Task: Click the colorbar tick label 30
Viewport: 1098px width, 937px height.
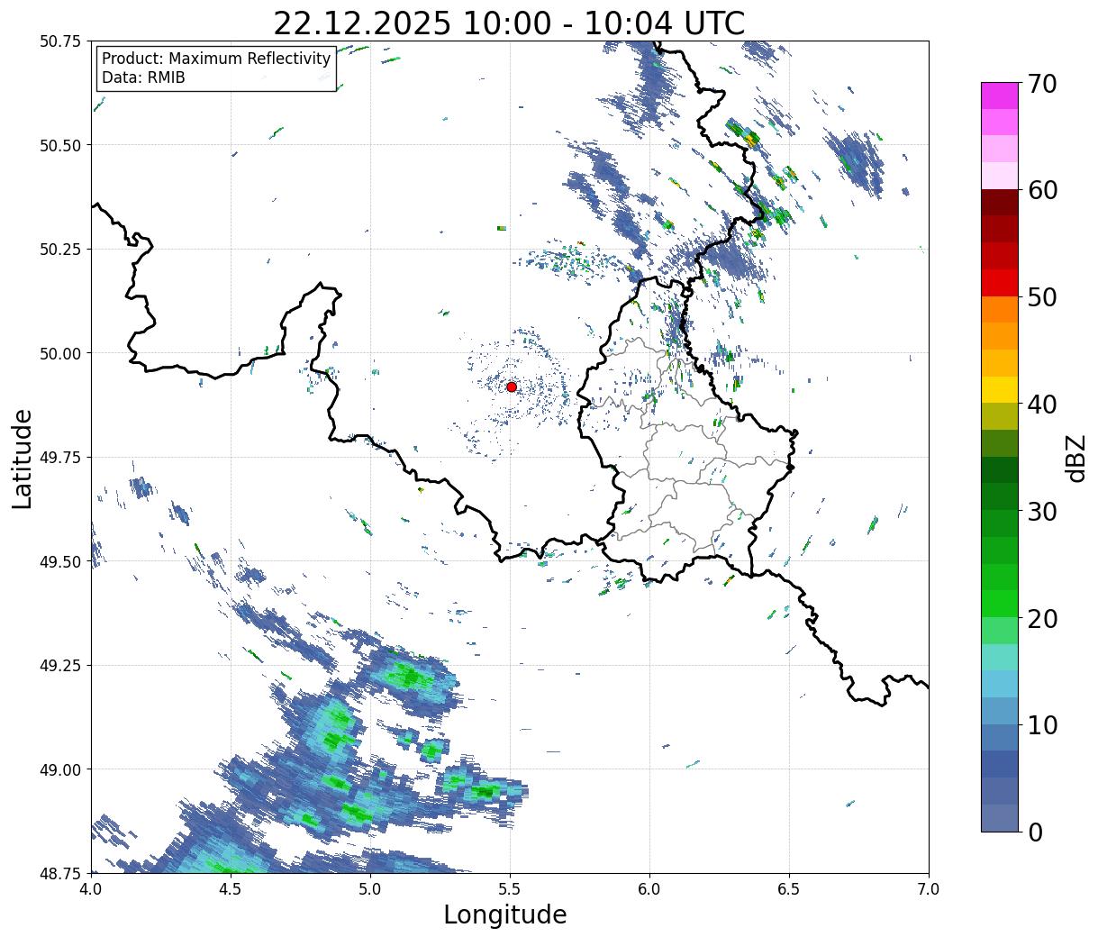Action: (x=1042, y=511)
